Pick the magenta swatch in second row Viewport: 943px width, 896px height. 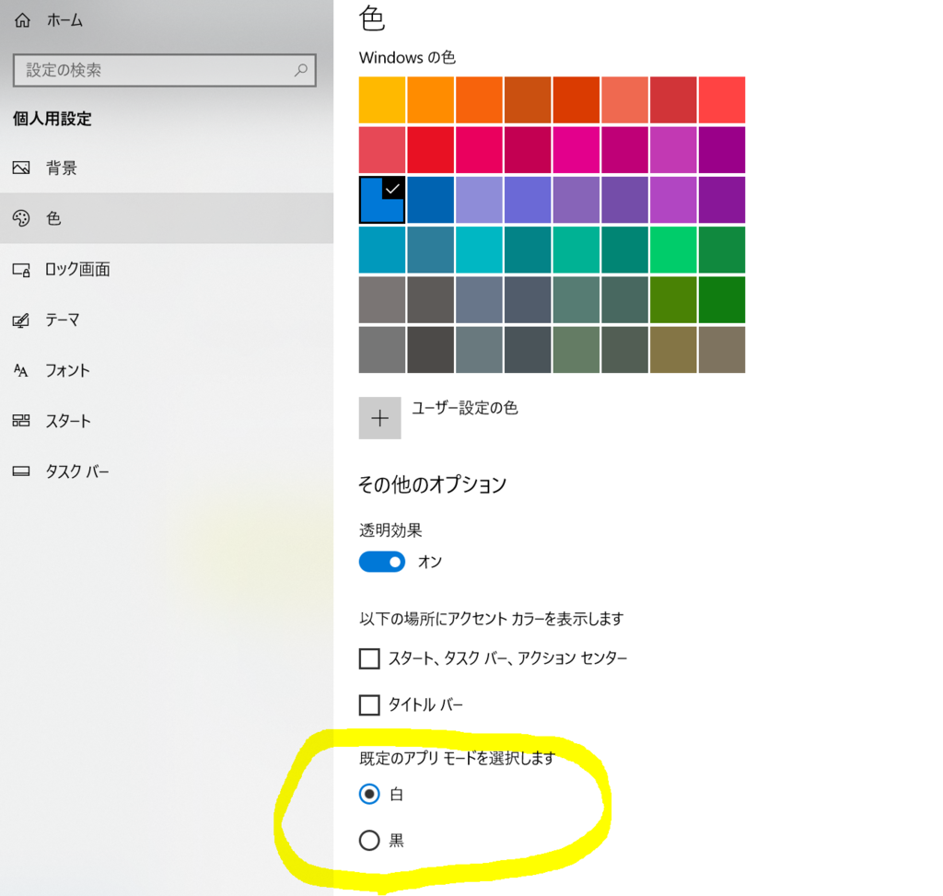[576, 150]
